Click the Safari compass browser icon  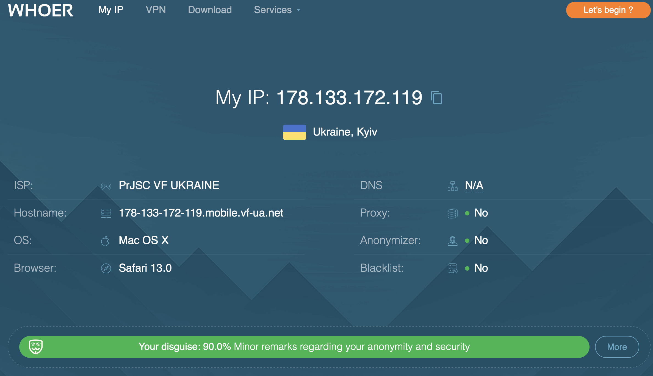[x=106, y=268]
